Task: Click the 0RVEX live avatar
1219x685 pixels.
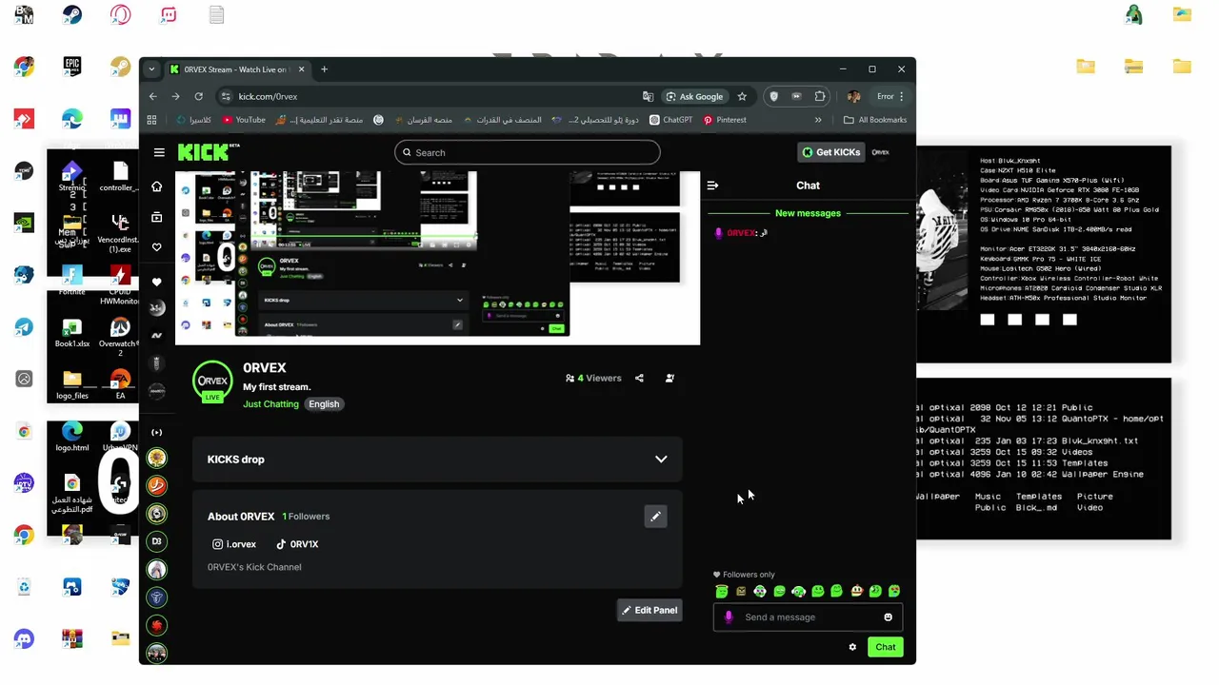Action: tap(212, 381)
